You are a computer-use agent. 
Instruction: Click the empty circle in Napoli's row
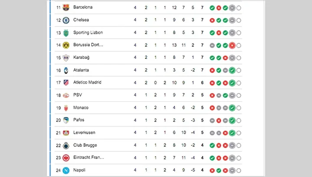[239, 171]
